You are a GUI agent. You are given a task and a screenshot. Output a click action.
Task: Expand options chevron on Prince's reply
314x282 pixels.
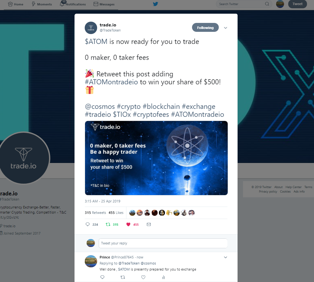click(x=225, y=257)
